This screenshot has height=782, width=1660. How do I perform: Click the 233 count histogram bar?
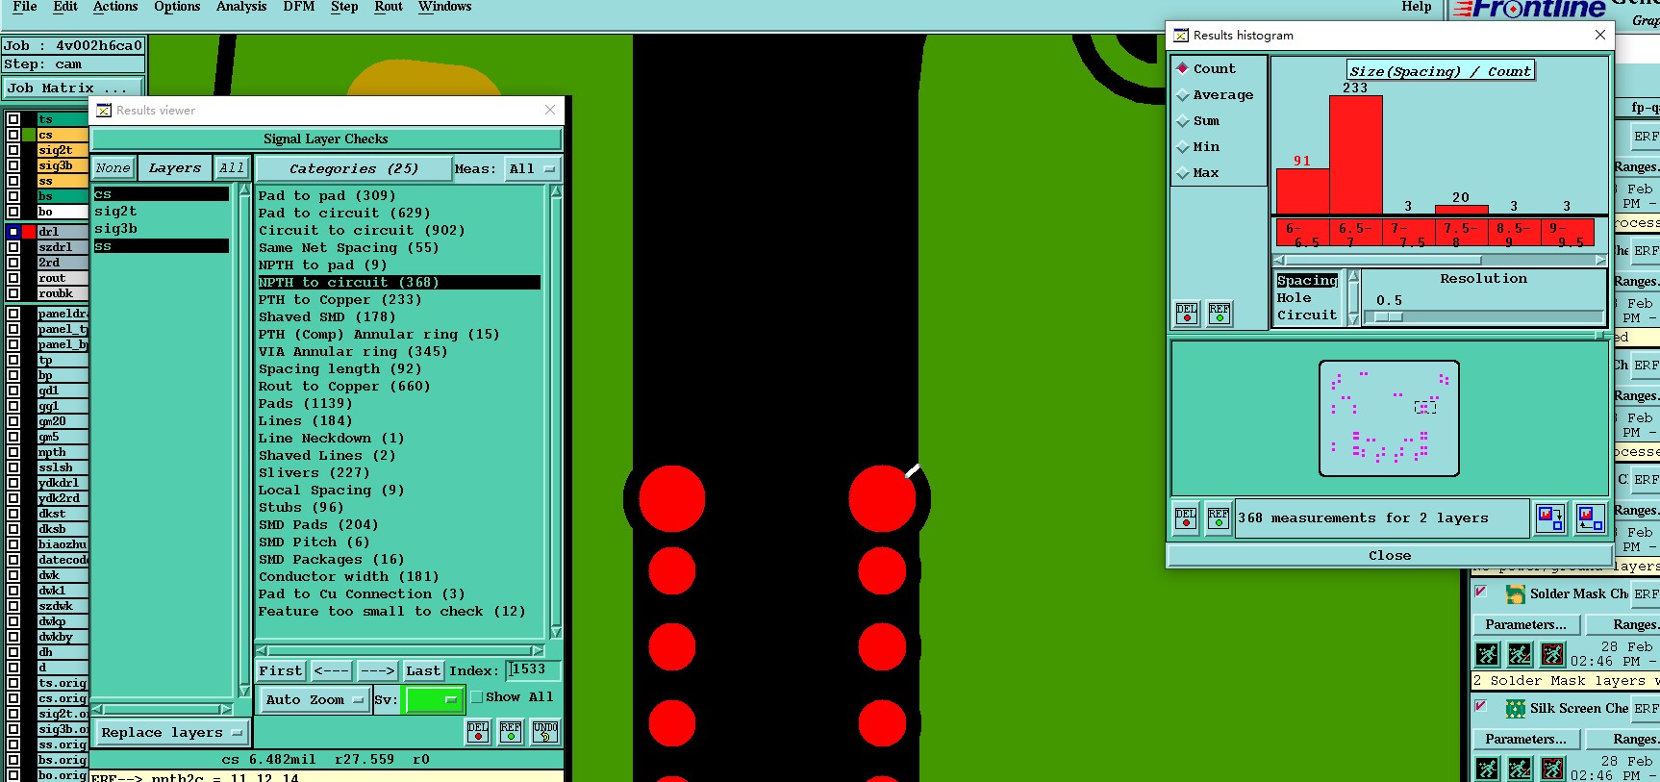[1356, 154]
